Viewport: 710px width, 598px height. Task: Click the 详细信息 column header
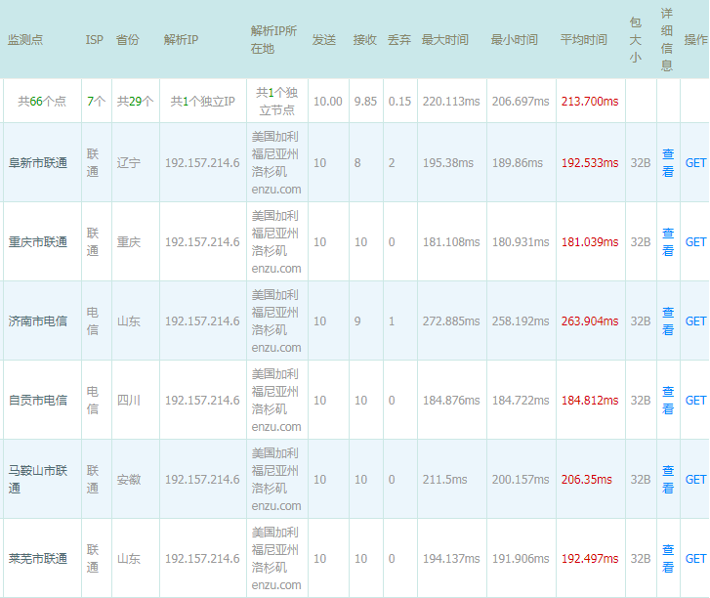pyautogui.click(x=666, y=40)
